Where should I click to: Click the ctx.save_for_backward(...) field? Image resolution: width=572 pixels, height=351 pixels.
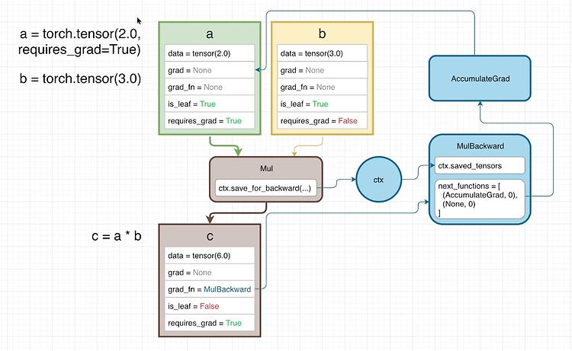pyautogui.click(x=266, y=188)
